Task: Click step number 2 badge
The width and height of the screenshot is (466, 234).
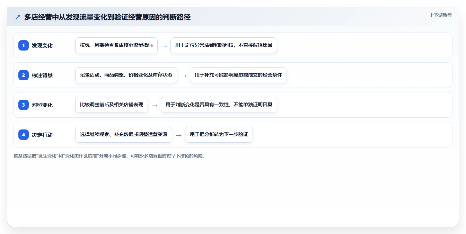Action: click(24, 75)
